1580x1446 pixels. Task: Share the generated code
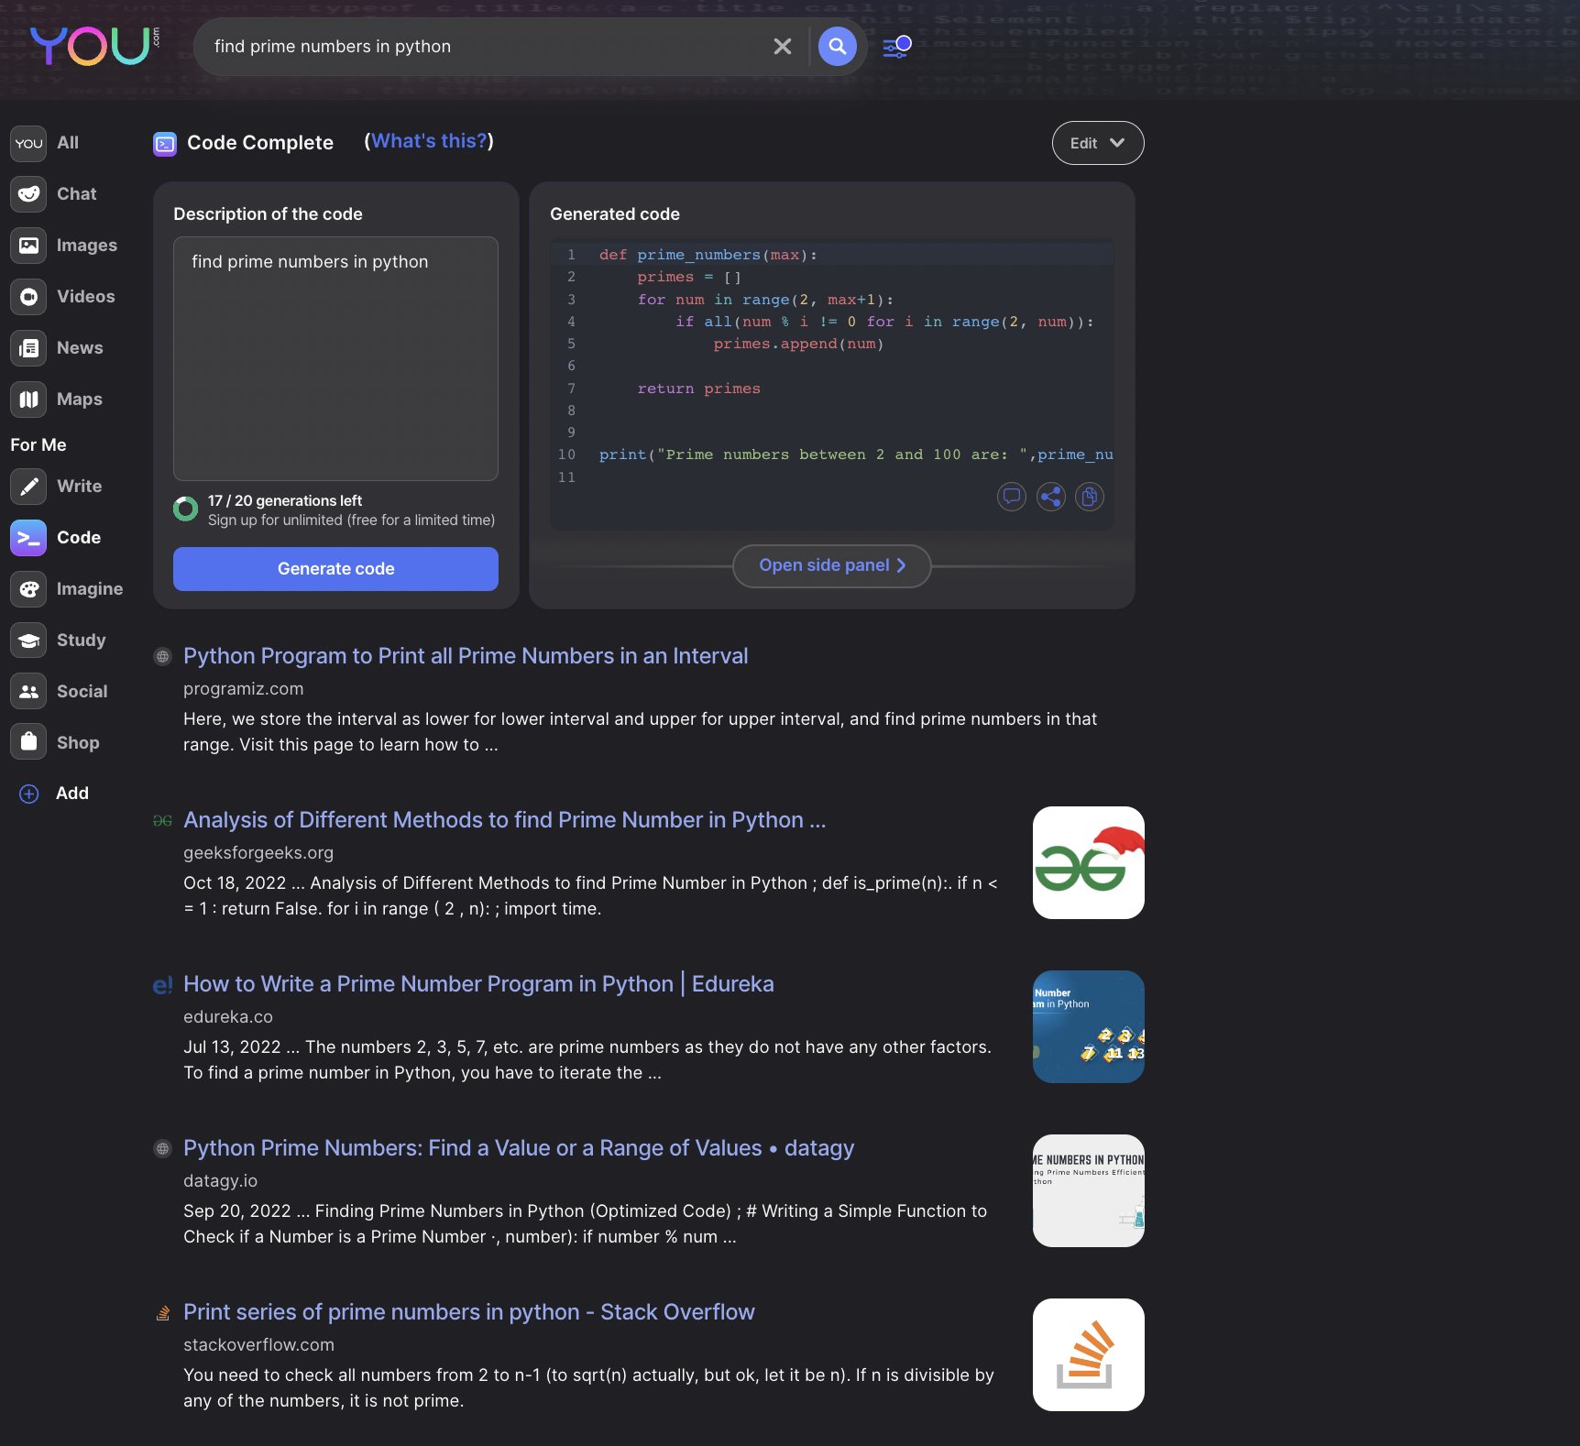pyautogui.click(x=1050, y=497)
